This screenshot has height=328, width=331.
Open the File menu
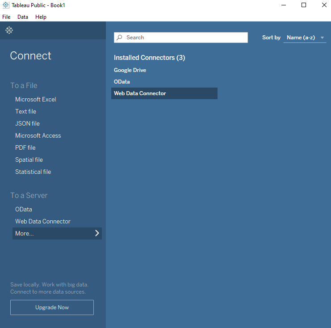(x=6, y=17)
